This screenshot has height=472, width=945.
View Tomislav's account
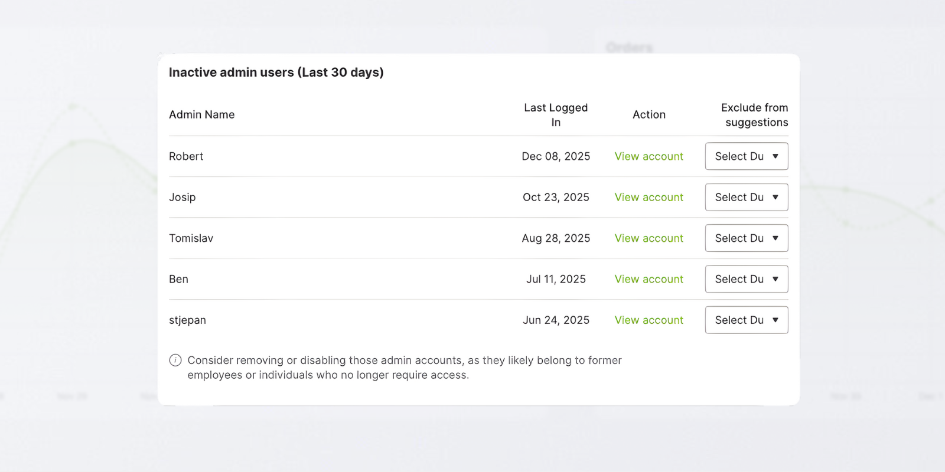pyautogui.click(x=649, y=238)
